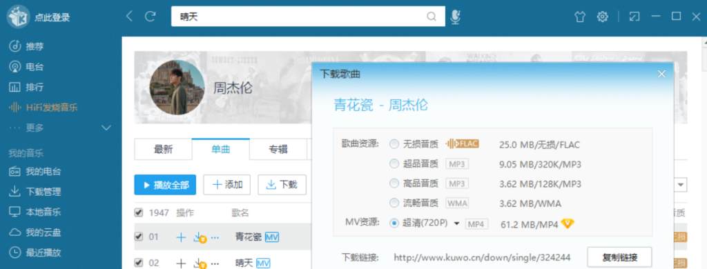Screen dimensions: 707x269
Task: Click the FLAC badge icon
Action: [462, 144]
